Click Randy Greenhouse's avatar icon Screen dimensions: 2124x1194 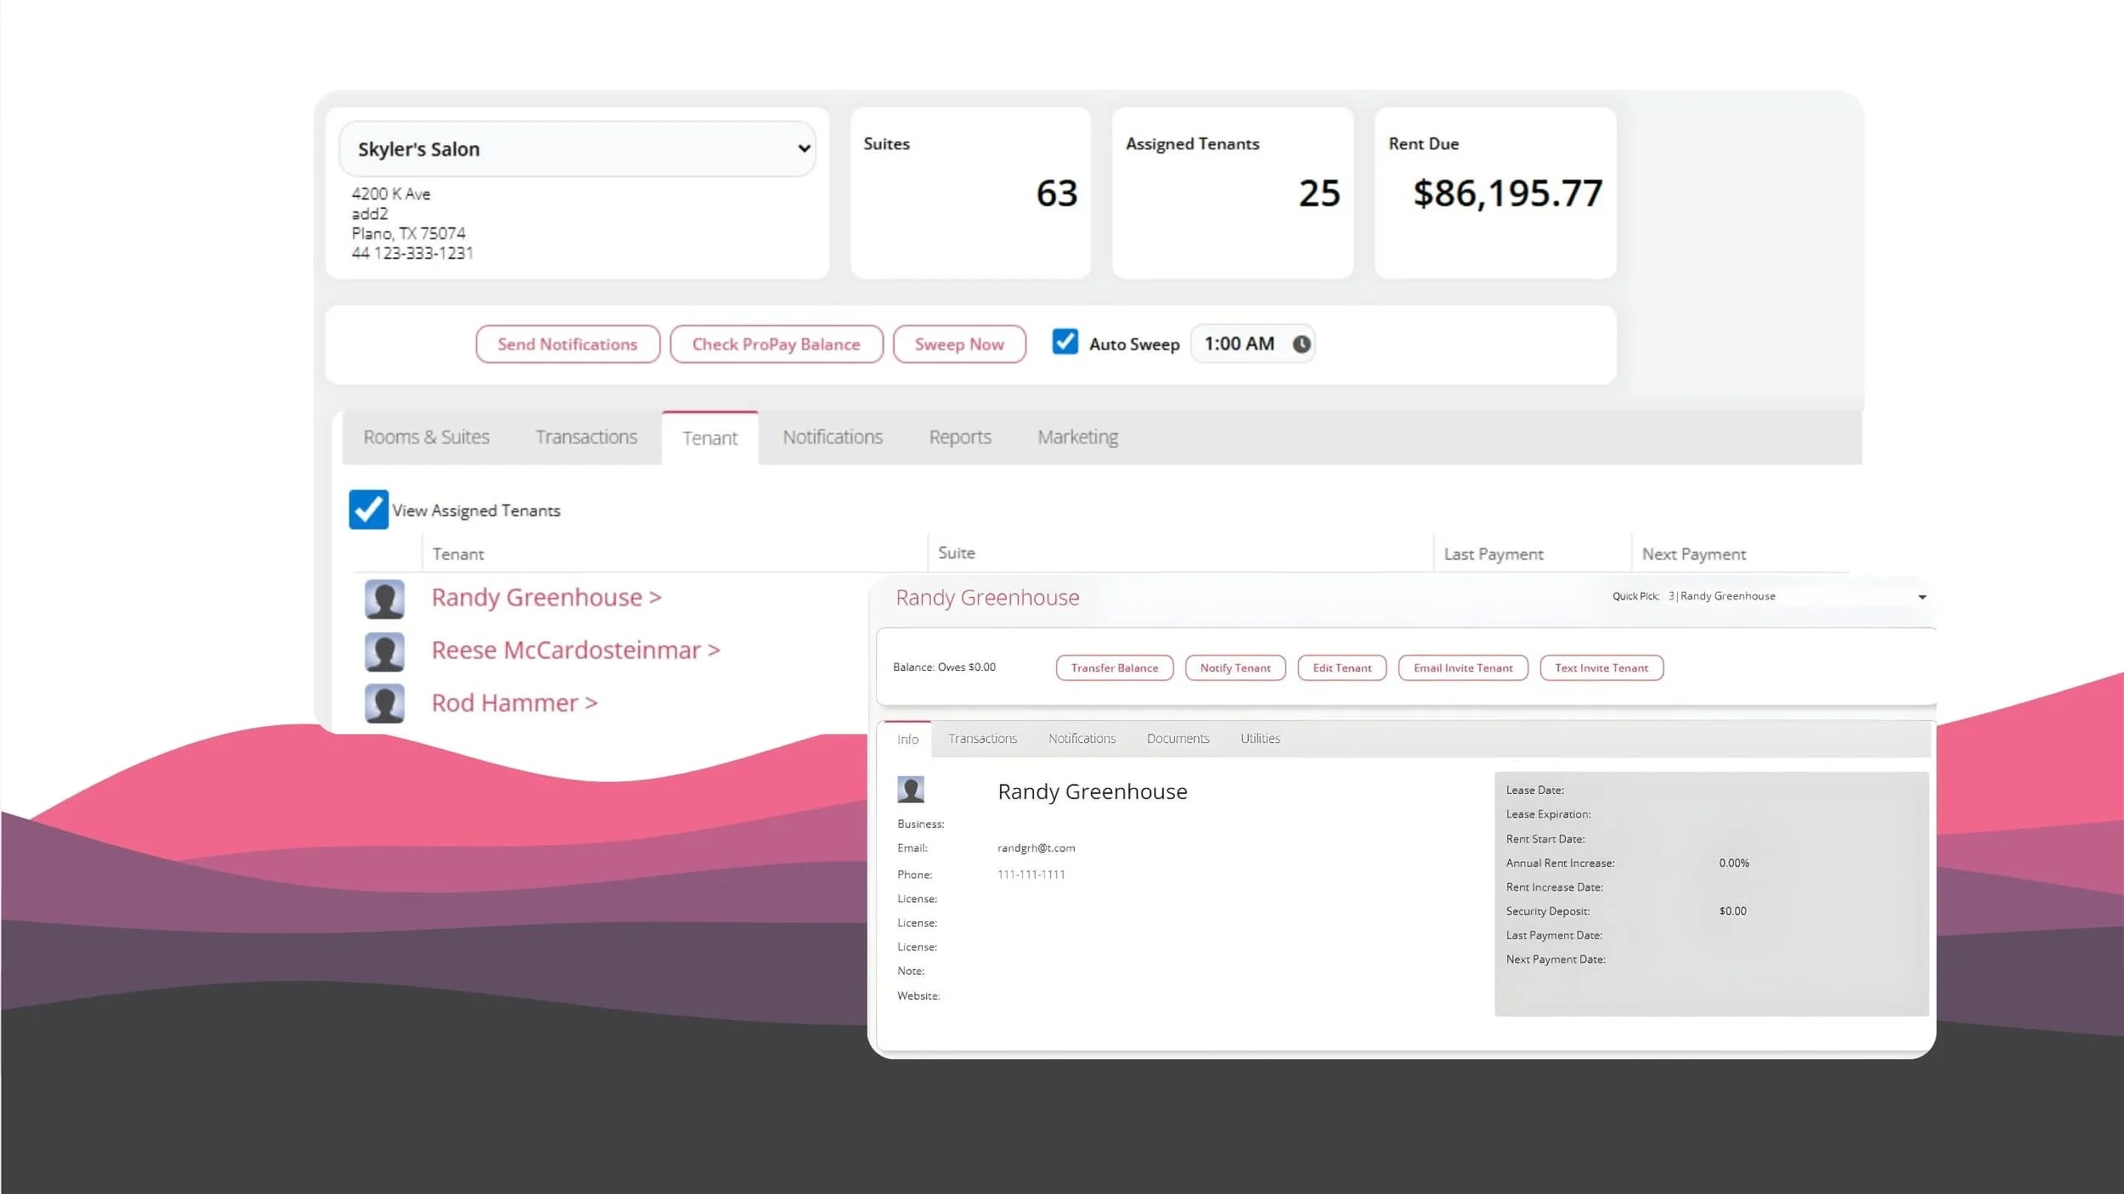(384, 599)
